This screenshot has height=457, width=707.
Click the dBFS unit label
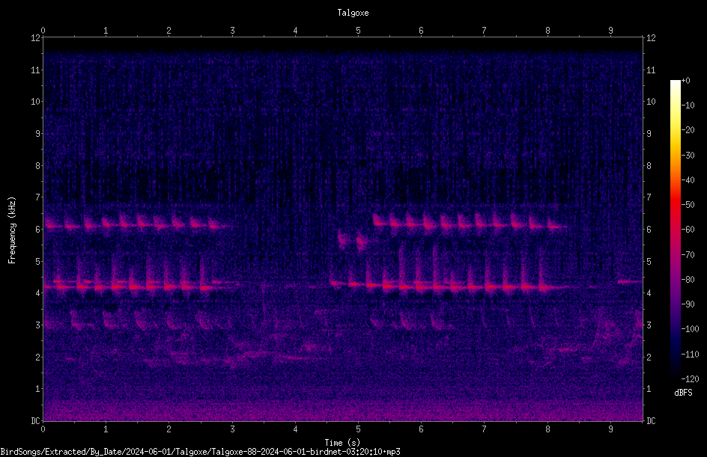coord(683,393)
